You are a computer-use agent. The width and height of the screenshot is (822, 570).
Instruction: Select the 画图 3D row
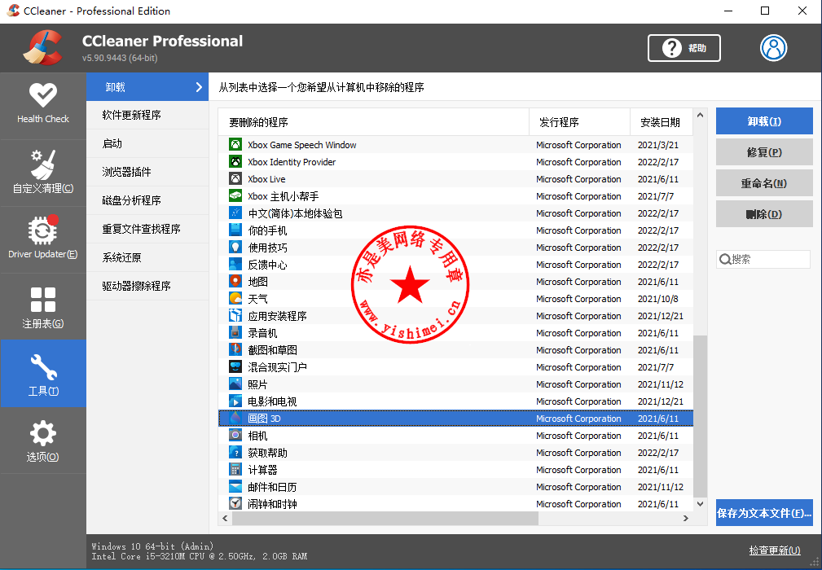pos(455,418)
